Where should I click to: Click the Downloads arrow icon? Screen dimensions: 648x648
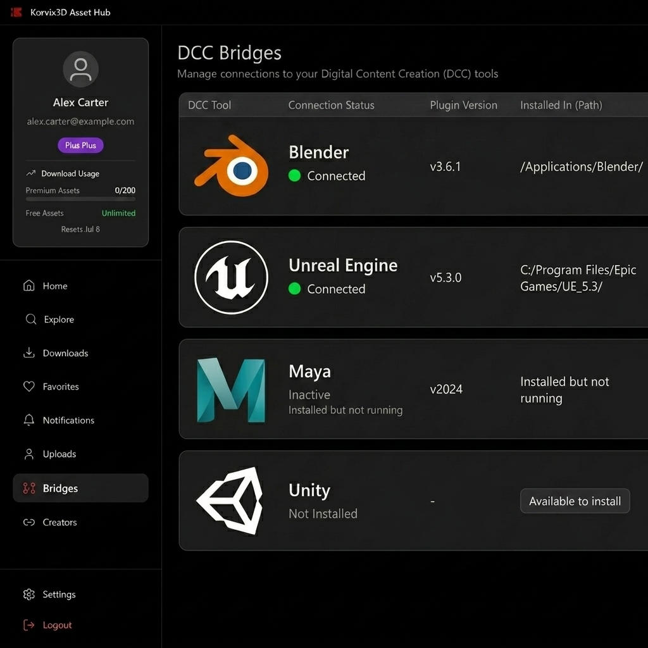click(x=29, y=352)
